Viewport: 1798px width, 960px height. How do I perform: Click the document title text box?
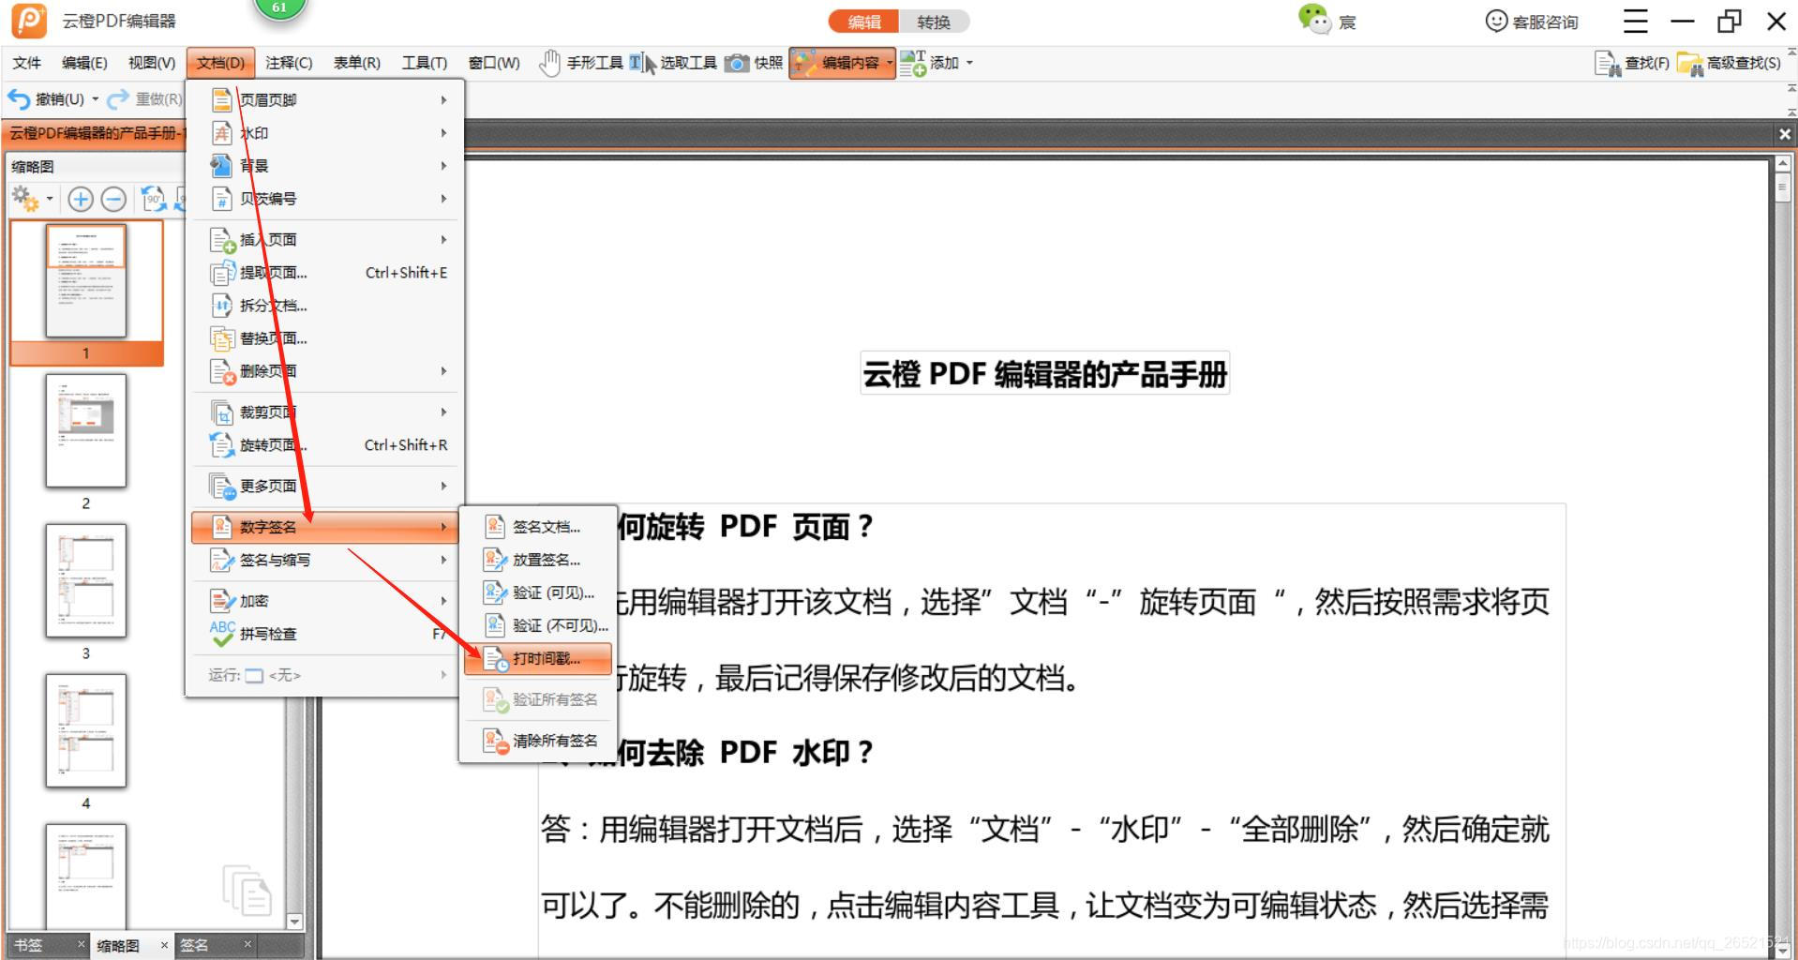pyautogui.click(x=1044, y=374)
